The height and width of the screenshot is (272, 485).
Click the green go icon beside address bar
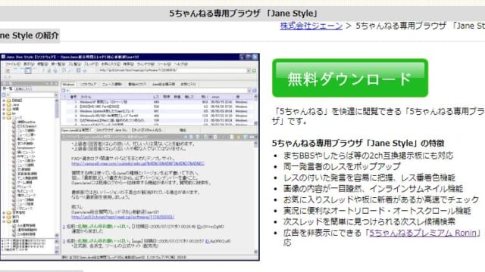254,70
